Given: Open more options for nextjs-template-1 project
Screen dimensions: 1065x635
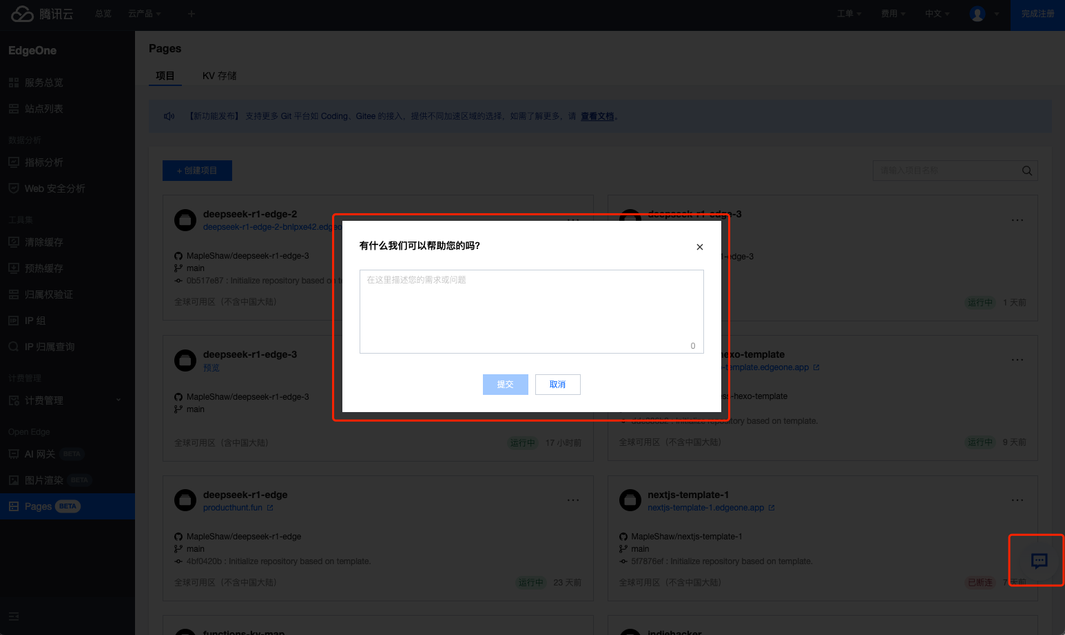Looking at the screenshot, I should click(x=1017, y=500).
